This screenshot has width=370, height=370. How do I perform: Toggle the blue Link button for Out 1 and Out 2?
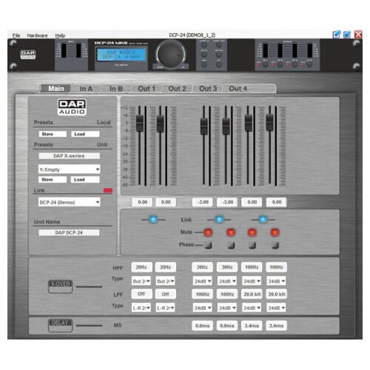point(219,219)
